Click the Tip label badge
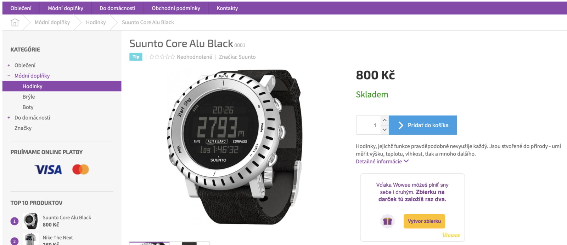This screenshot has width=567, height=245. 136,57
